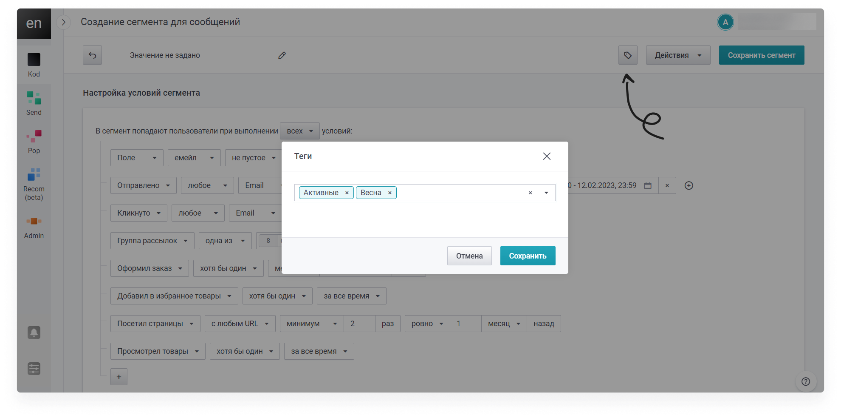Open the Группа рассылок dropdown
841x418 pixels.
click(x=152, y=241)
